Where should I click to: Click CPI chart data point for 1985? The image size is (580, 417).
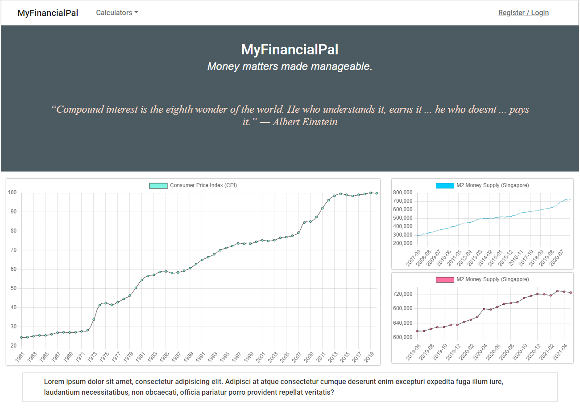click(x=166, y=271)
